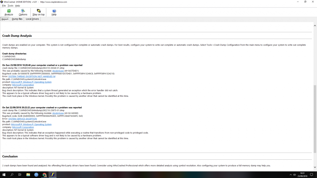Show hidden system tray icons
317x178 pixels.
[x=290, y=175]
